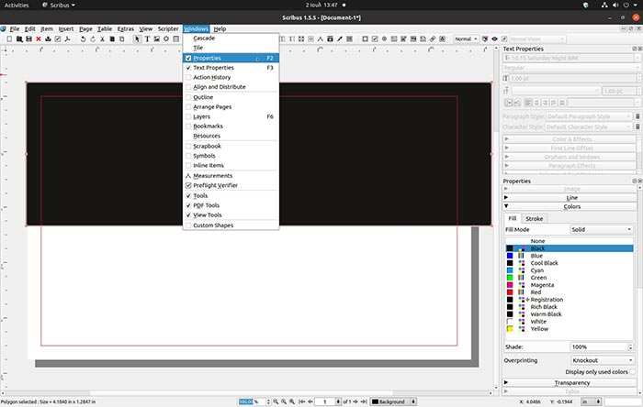Click the eye Preview Mode icon

click(x=494, y=38)
